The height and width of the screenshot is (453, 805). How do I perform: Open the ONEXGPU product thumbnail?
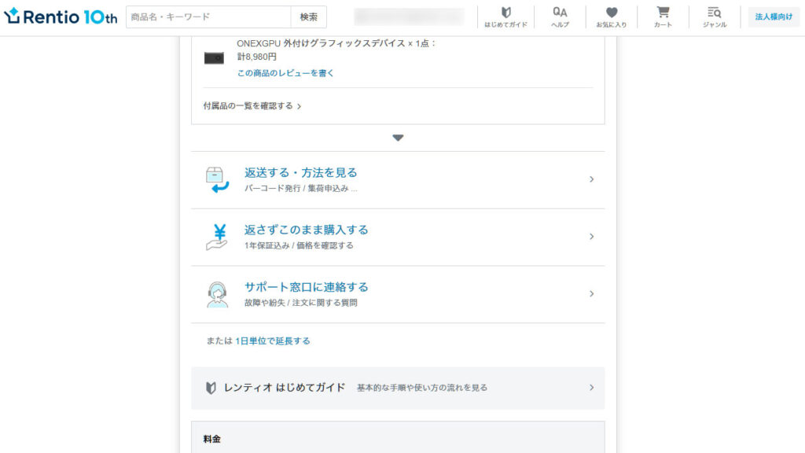pos(214,58)
